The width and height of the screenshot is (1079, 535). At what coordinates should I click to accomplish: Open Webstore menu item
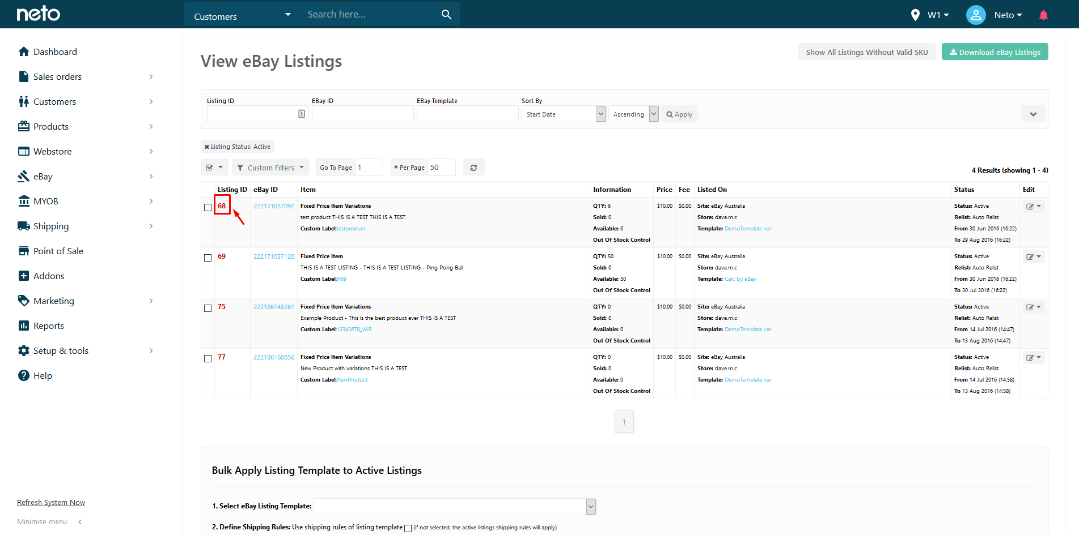52,151
